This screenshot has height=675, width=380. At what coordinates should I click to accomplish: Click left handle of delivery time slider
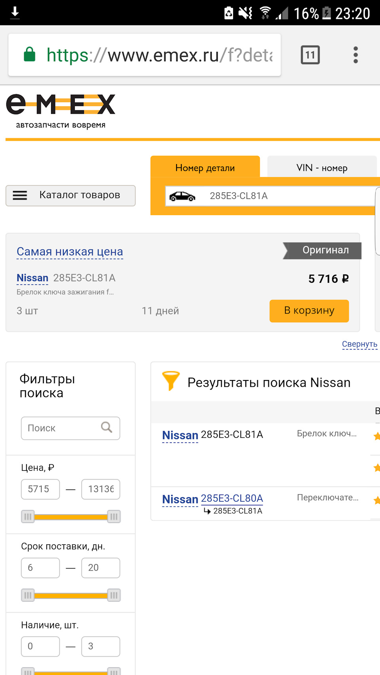pos(28,595)
